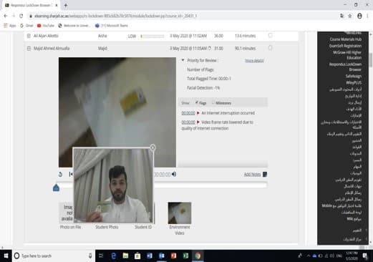The height and width of the screenshot is (262, 373).
Task: Open McGraw-Hill Higher Education in sidebar
Action: click(347, 55)
